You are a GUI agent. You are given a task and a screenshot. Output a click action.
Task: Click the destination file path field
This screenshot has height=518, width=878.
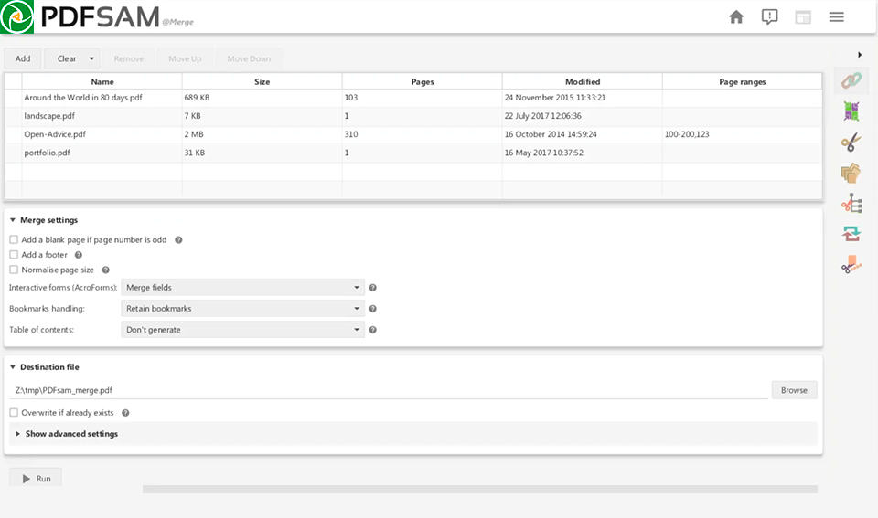[x=389, y=390]
